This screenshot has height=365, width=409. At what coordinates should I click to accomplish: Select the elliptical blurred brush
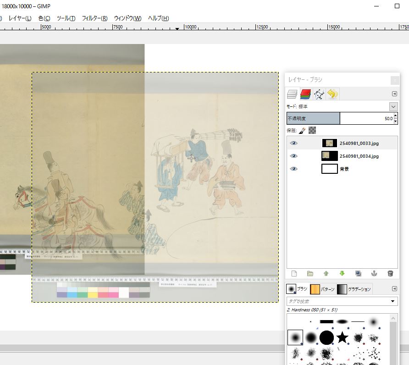coord(342,322)
